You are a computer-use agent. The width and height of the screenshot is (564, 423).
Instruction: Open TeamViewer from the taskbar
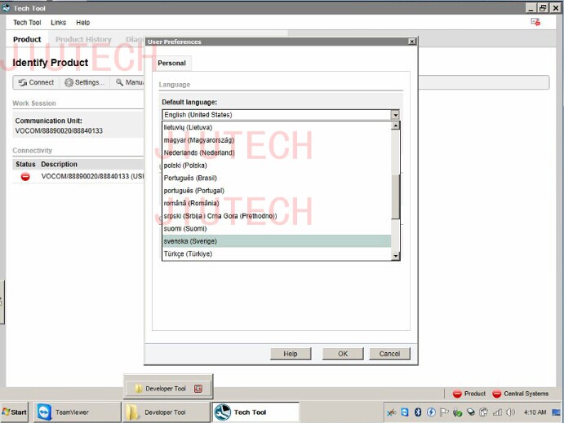[x=67, y=412]
